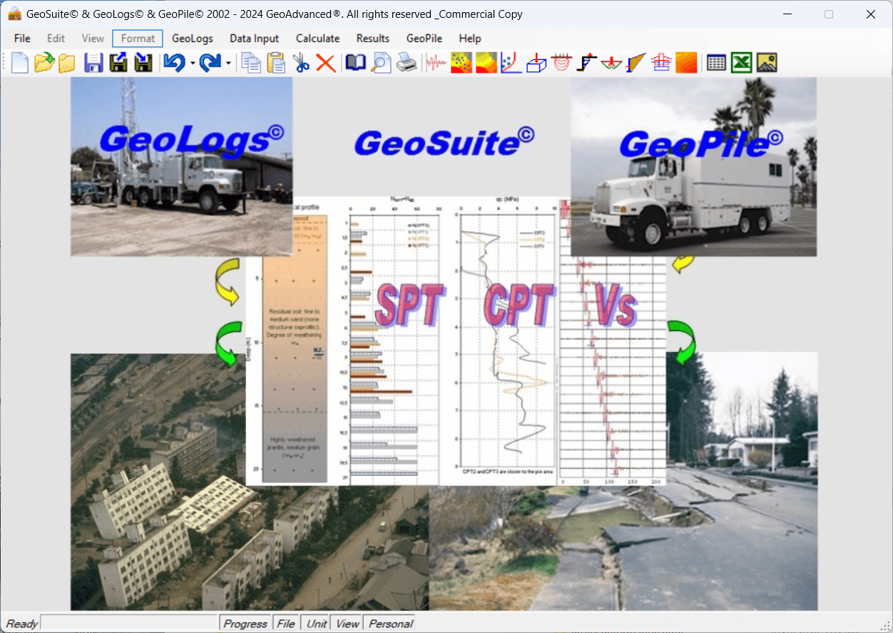Create a new blank document

point(20,63)
